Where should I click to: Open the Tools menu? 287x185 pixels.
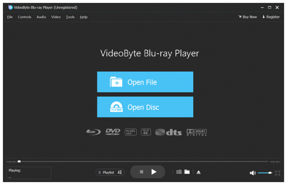pos(70,17)
